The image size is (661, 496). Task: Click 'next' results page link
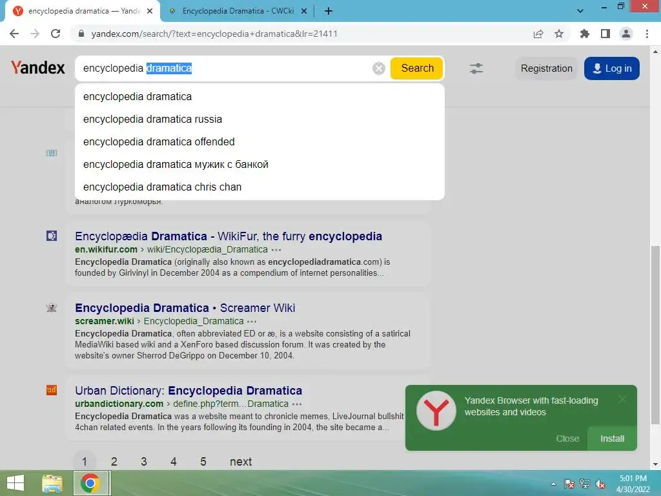tap(241, 462)
